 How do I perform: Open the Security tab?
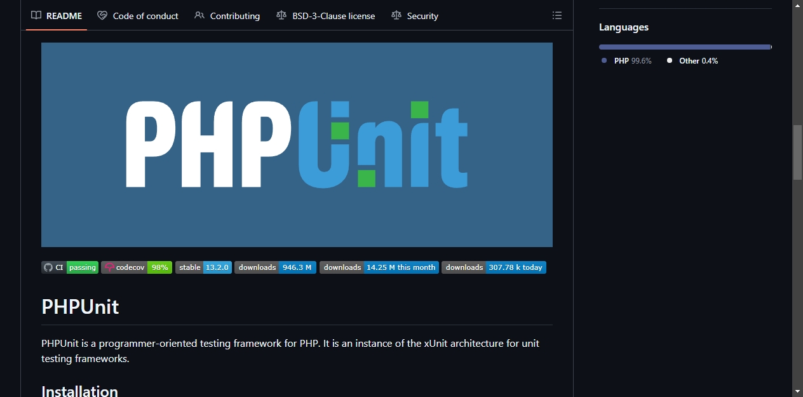click(x=415, y=16)
